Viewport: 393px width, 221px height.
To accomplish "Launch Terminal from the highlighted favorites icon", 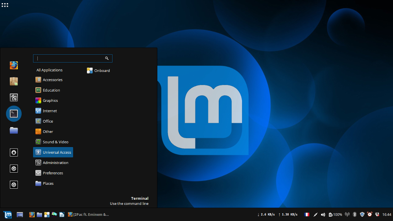I will [14, 114].
